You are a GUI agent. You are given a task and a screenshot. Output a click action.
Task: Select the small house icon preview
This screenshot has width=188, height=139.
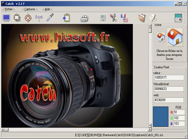coord(161,37)
